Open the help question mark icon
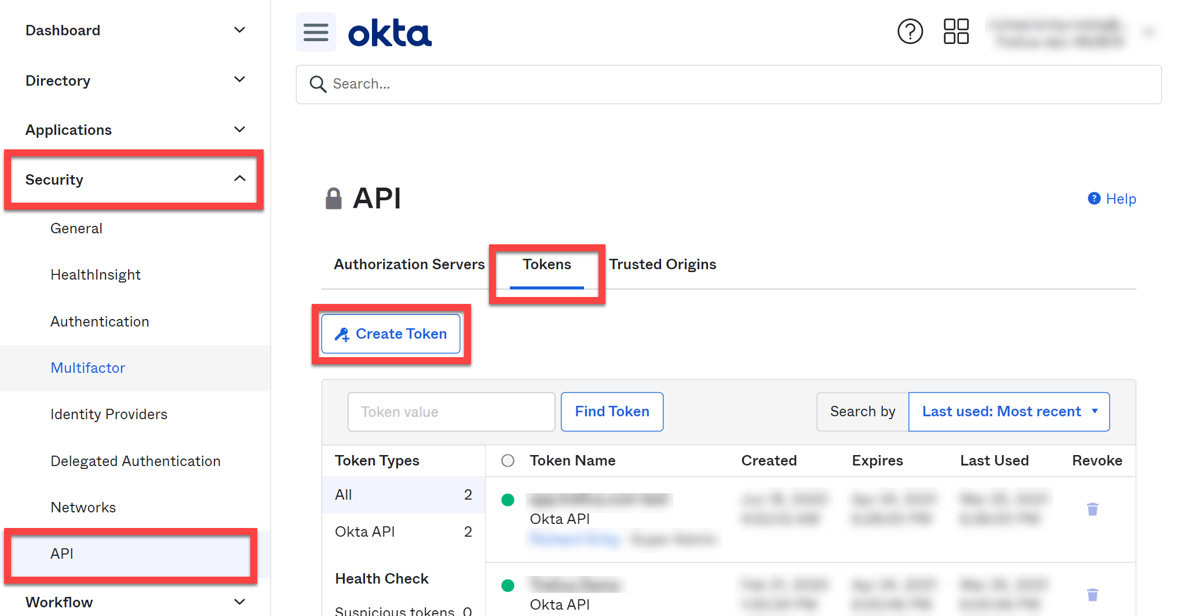The image size is (1186, 616). click(x=910, y=31)
